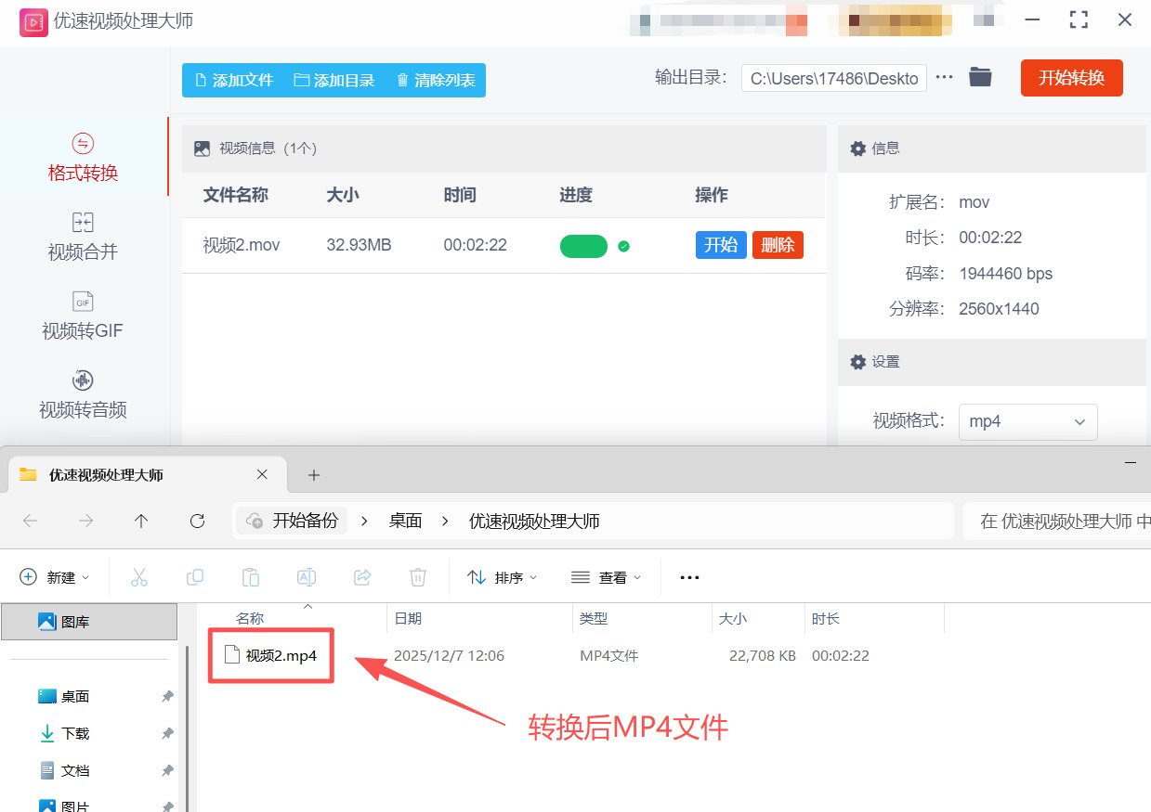Open the 排序 sort dropdown
Screen dimensions: 1151x812
tap(503, 577)
